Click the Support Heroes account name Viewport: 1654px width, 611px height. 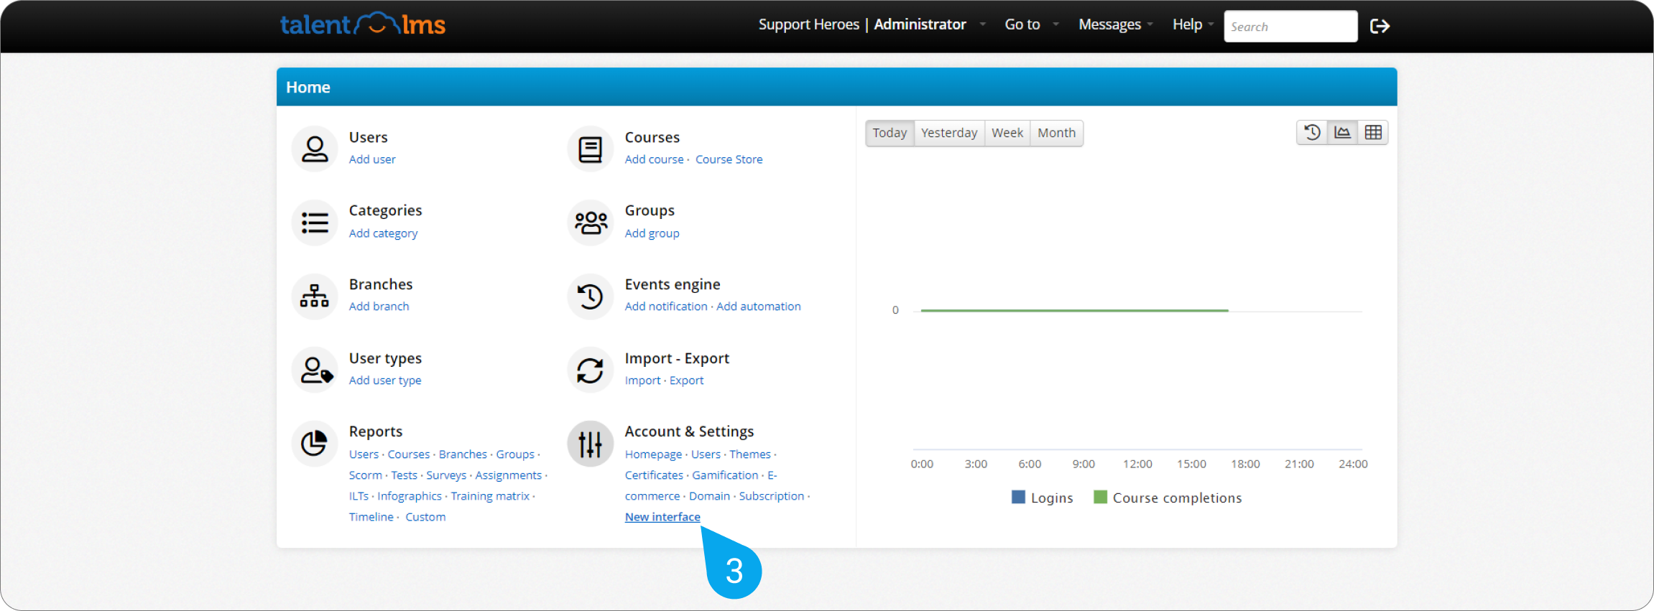[x=809, y=24]
